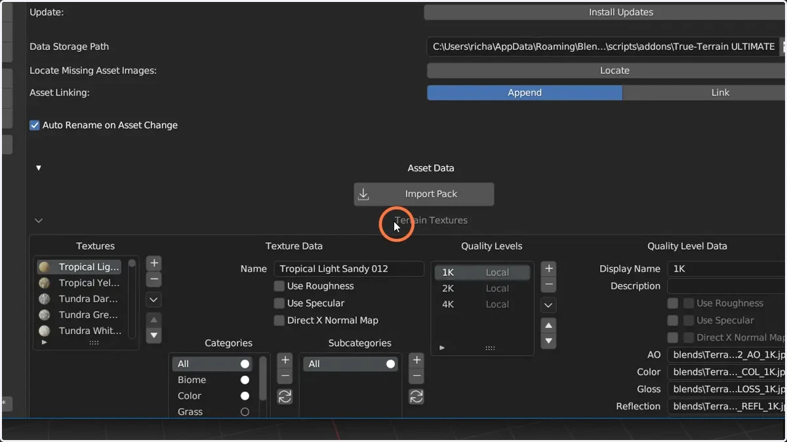Expand Textures list filter options triangle

click(45, 342)
